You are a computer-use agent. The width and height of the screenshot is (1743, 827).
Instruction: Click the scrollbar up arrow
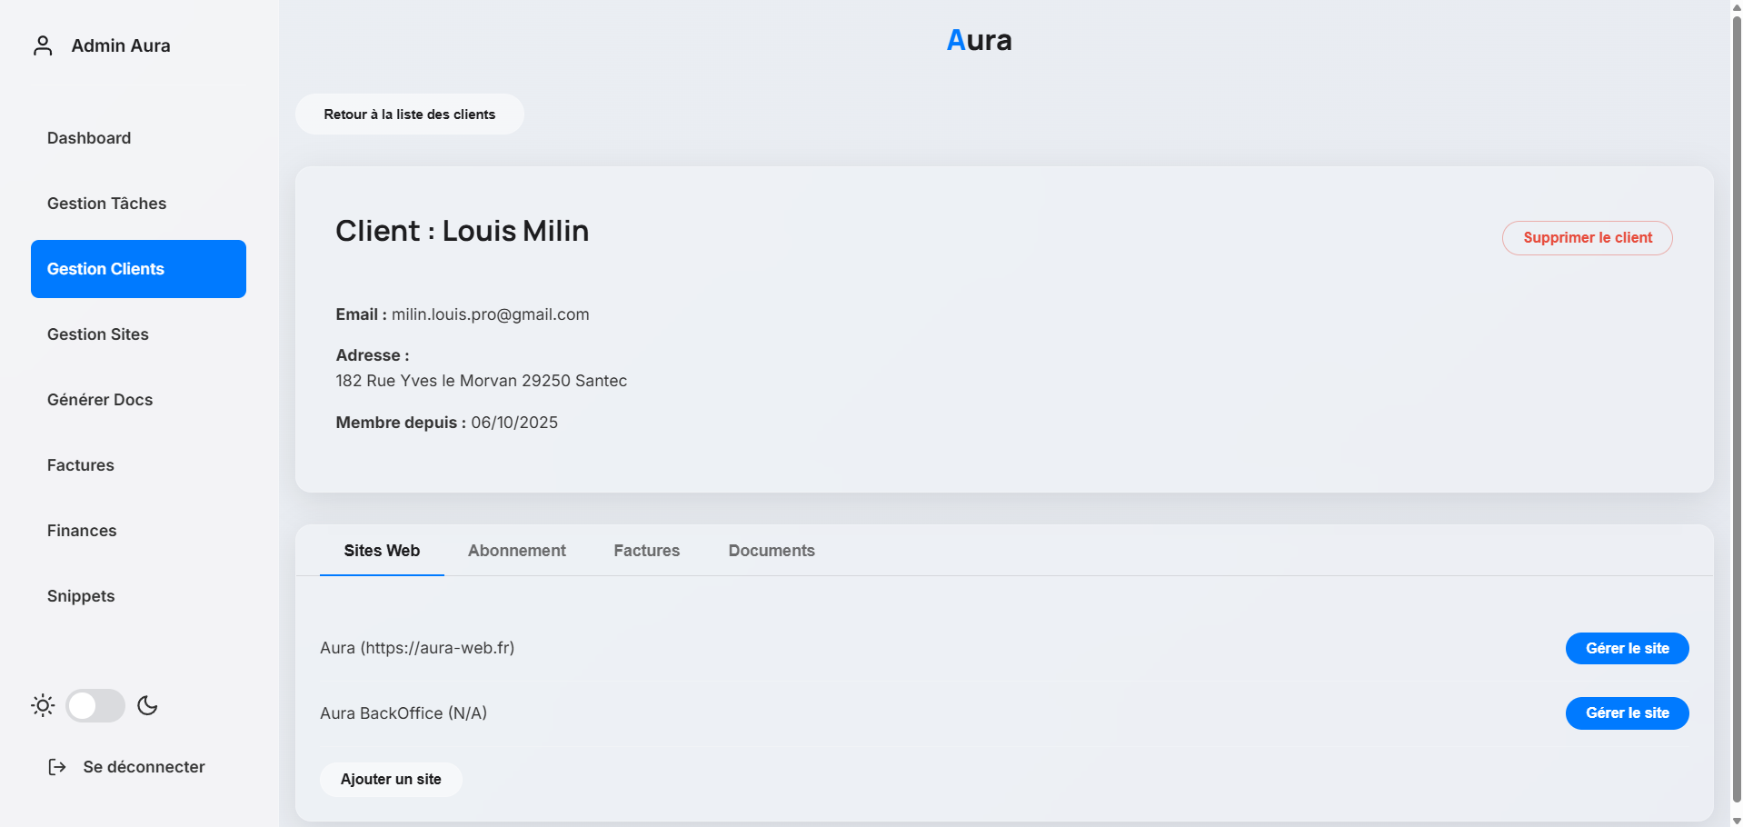[1734, 7]
